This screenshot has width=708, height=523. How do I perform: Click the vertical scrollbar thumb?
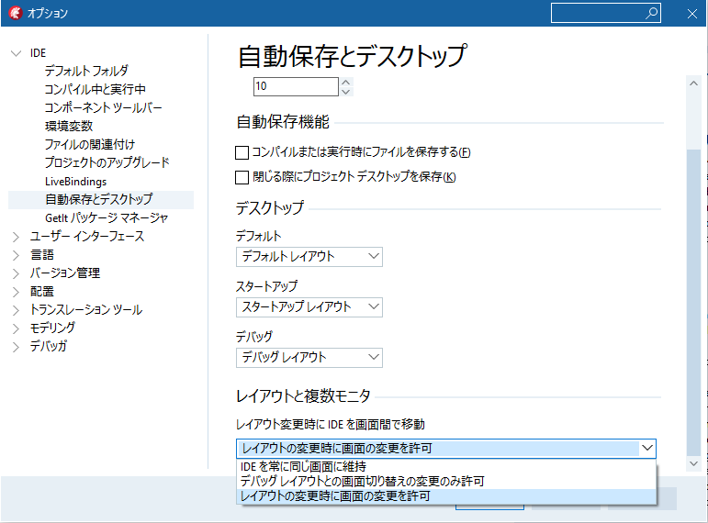point(693,303)
